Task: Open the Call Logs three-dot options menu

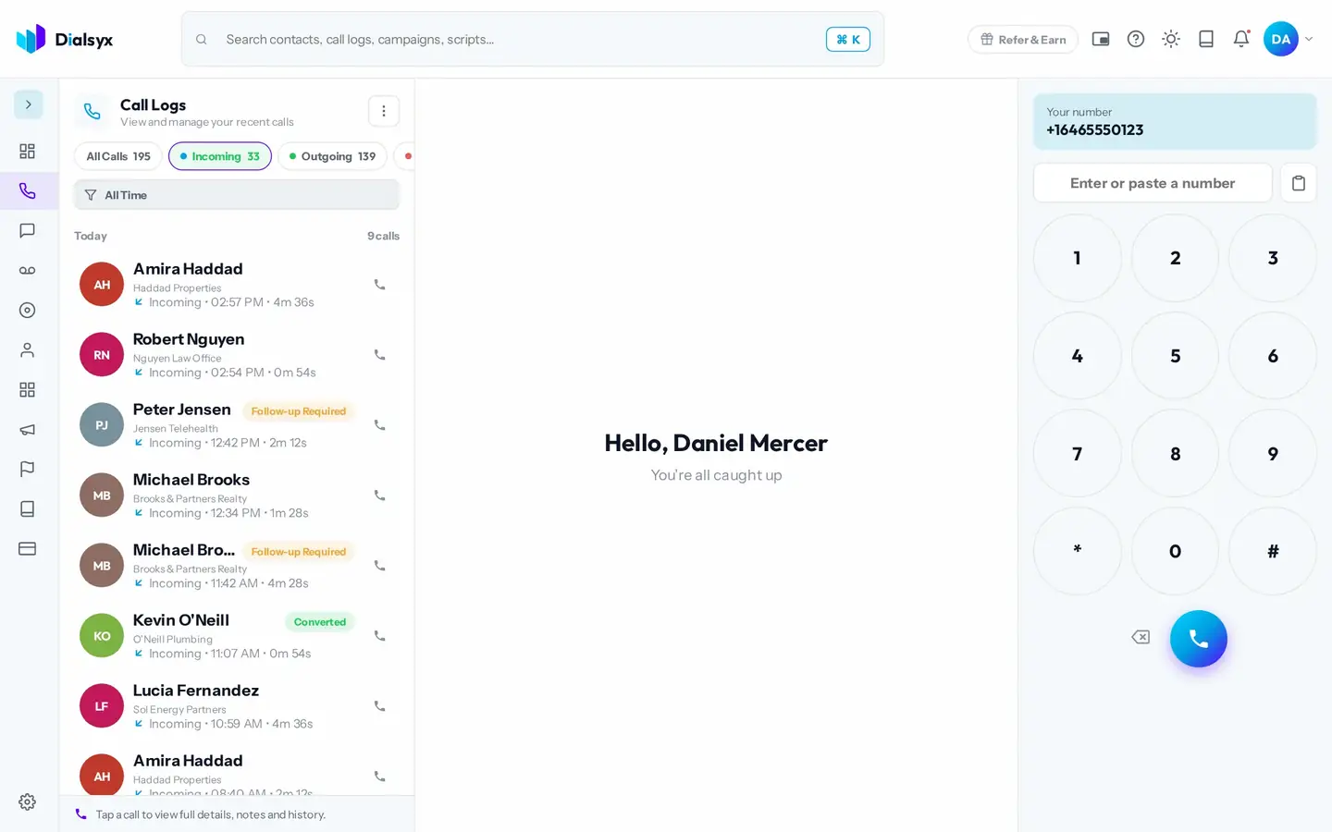Action: (x=384, y=111)
